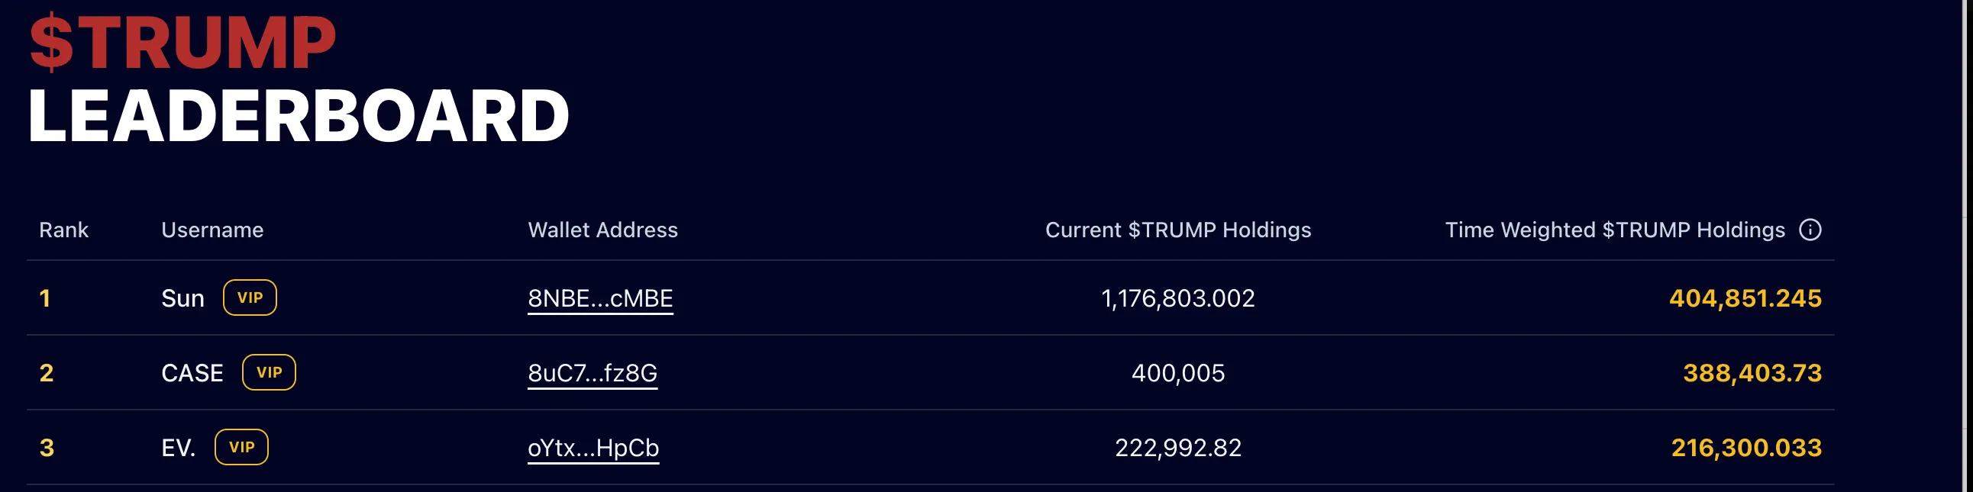Select the username CASE

click(x=192, y=373)
